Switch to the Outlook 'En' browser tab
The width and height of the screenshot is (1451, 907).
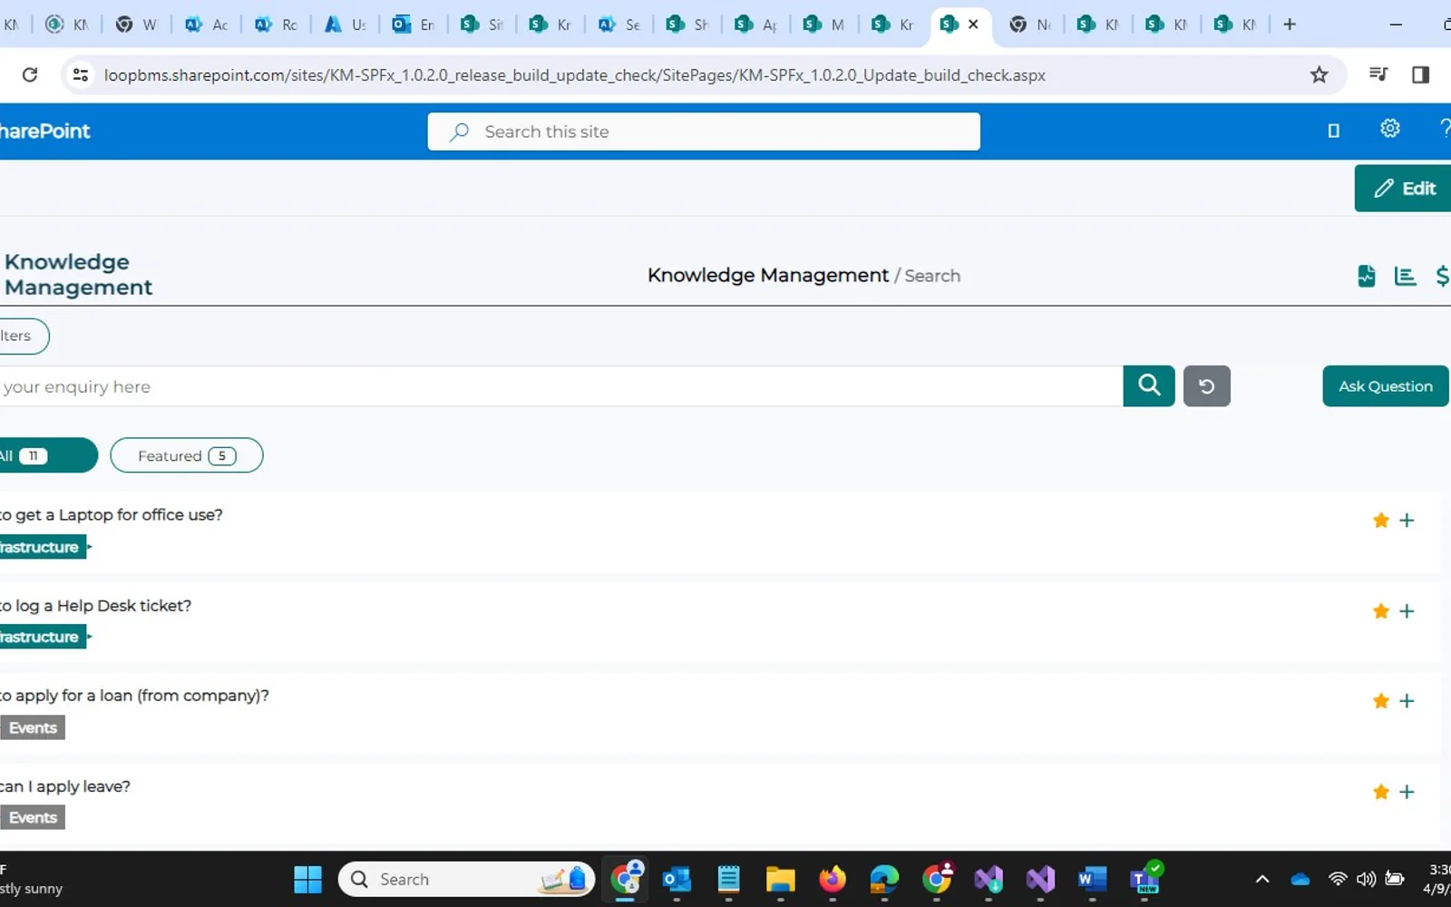413,24
